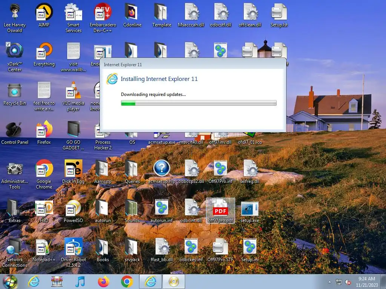Image resolution: width=386 pixels, height=289 pixels.
Task: Open the acmsetup.hlp help file
Action: [161, 172]
